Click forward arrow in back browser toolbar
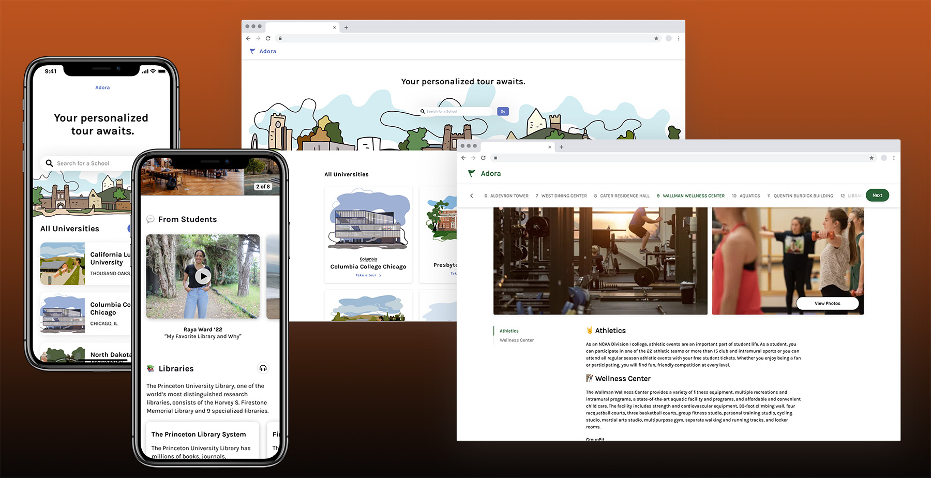 (258, 38)
